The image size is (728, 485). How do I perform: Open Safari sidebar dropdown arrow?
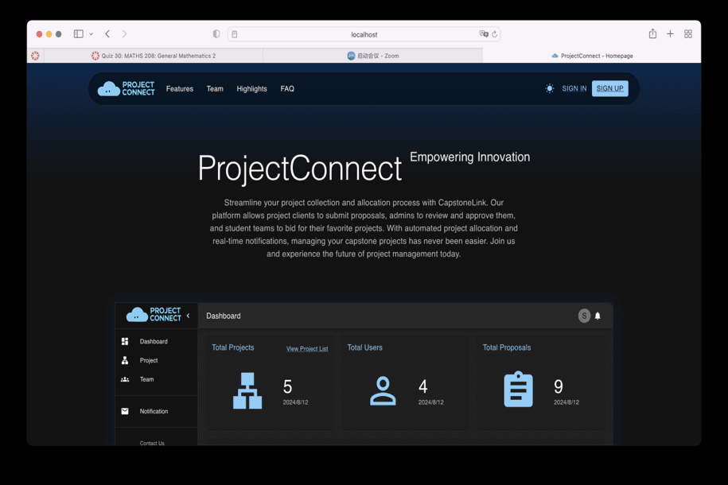91,35
